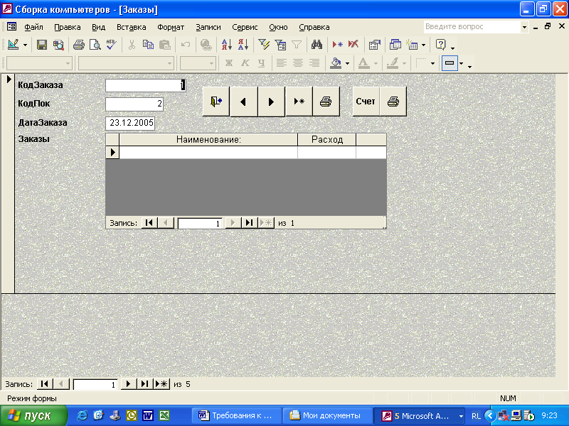Click the Delete Record toolbar icon

353,45
